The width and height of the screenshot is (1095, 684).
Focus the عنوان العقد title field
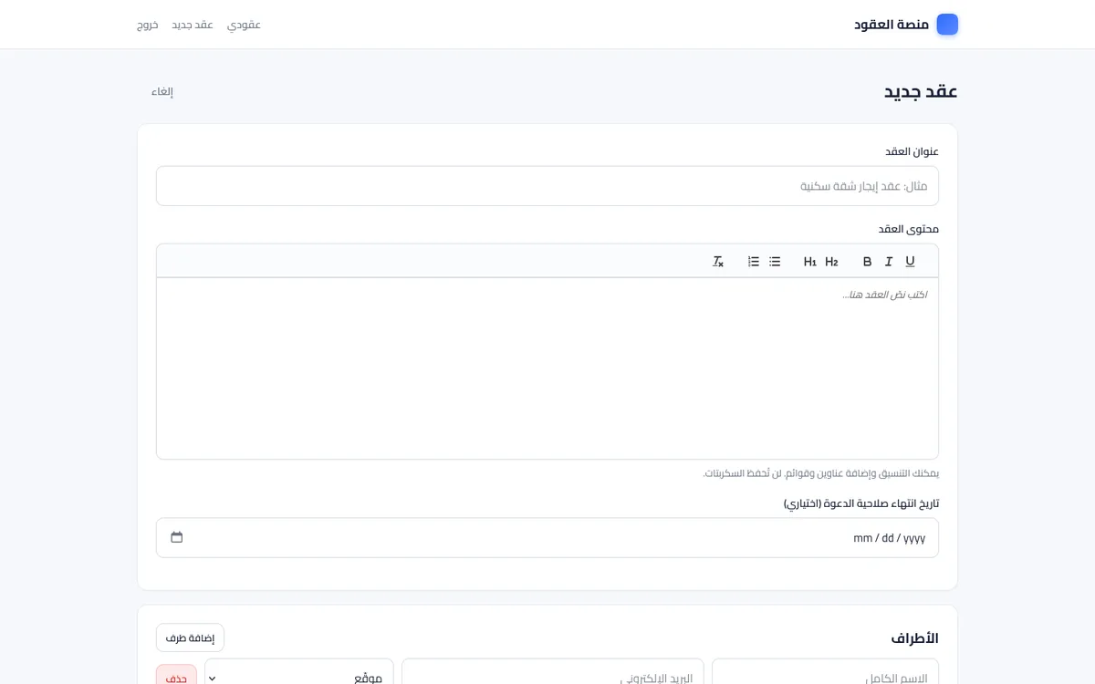(x=547, y=186)
